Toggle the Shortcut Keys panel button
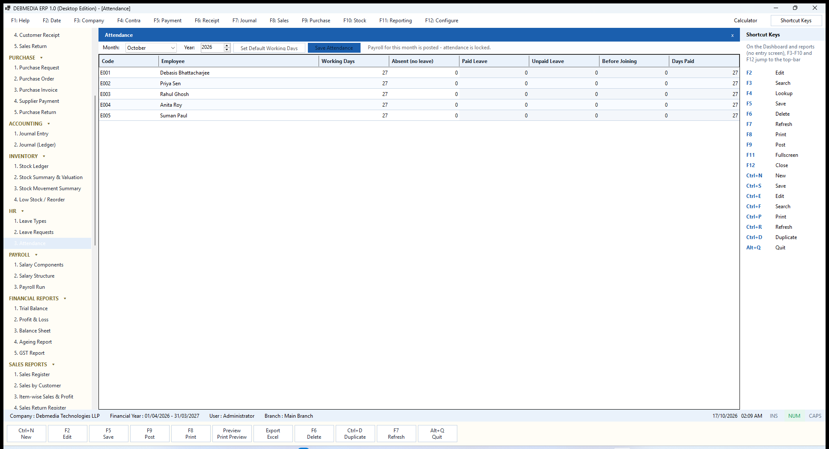 point(796,21)
